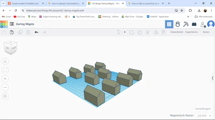Toggle orthographic perspective view icon

5,96
